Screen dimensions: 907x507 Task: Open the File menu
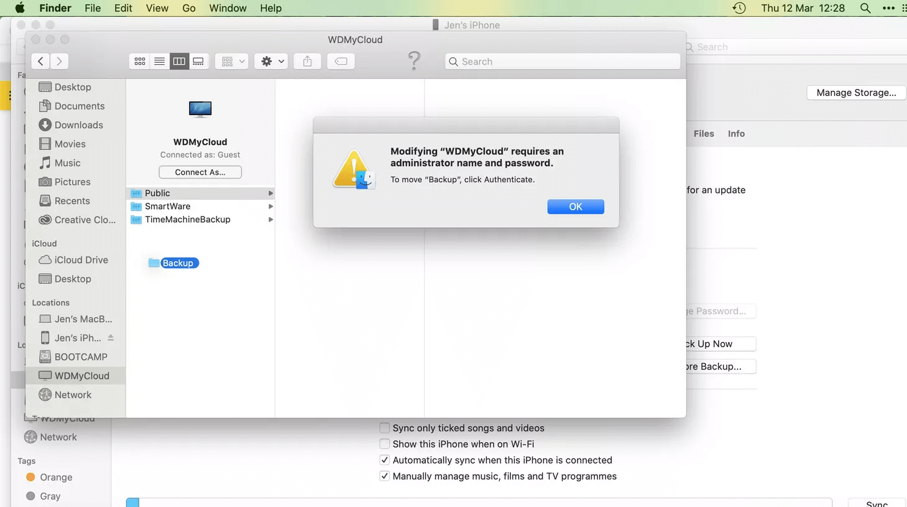(93, 8)
